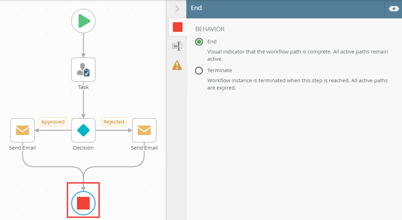Open the Send Email step on Approved path
Screen dimensions: 402x220
coord(22,130)
